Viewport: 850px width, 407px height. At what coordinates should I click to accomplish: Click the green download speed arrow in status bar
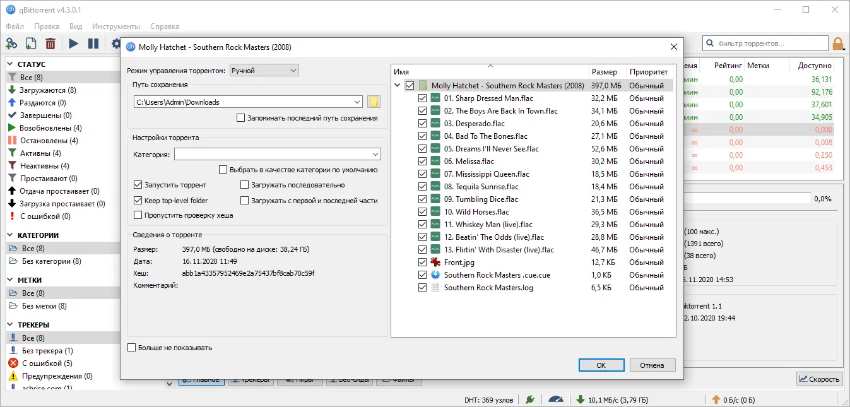click(x=581, y=399)
